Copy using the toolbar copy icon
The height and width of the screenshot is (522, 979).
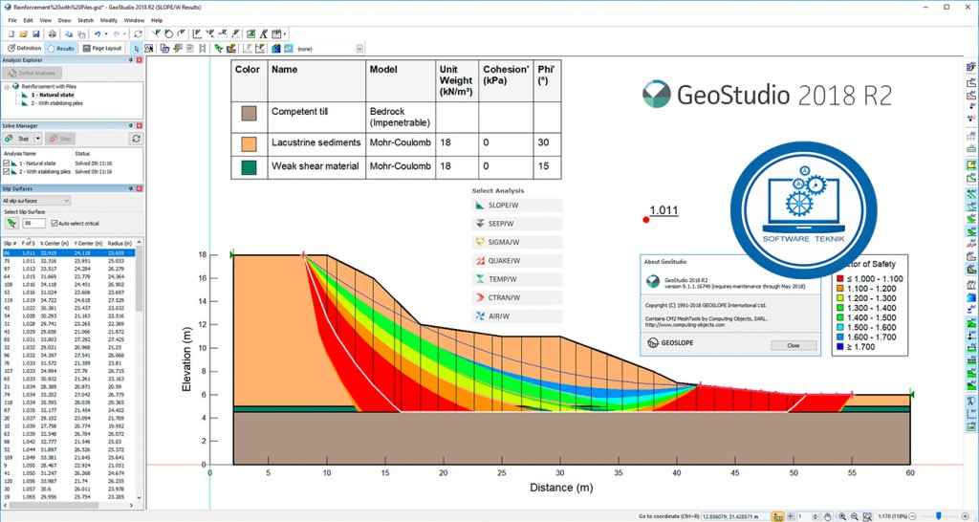[69, 33]
